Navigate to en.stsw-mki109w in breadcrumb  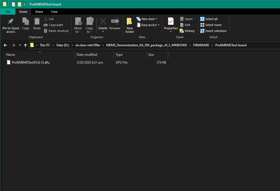point(88,45)
